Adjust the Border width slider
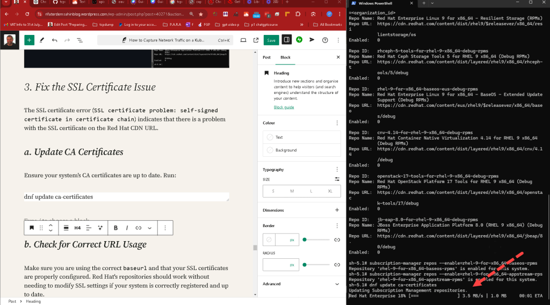The image size is (550, 305). (x=317, y=240)
